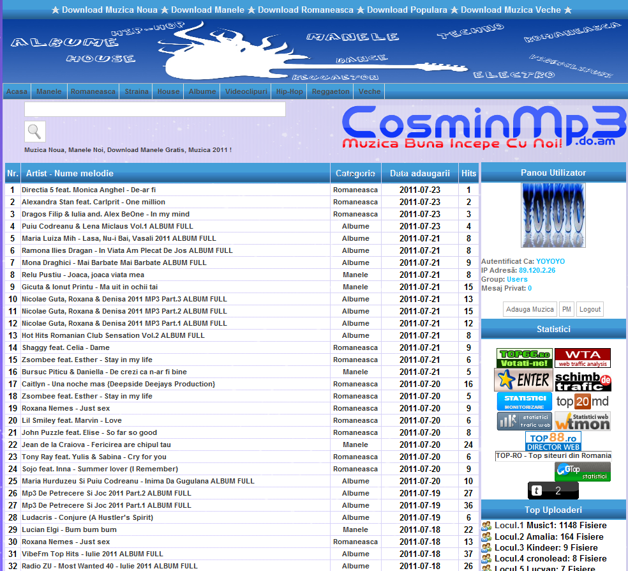Click the black counter badge showing 2
This screenshot has width=628, height=571.
coord(553,491)
